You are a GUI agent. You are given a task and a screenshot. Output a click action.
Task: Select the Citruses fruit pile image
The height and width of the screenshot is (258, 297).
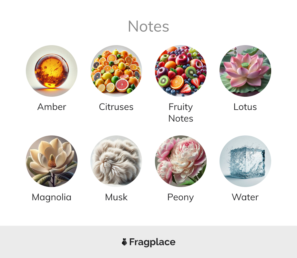pyautogui.click(x=116, y=71)
